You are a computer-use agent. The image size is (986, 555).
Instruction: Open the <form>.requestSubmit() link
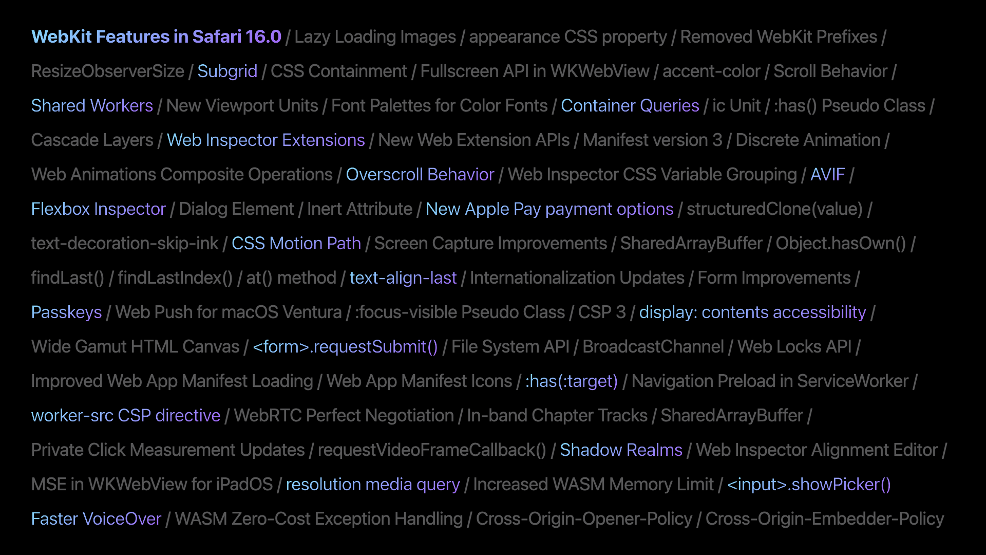click(345, 347)
